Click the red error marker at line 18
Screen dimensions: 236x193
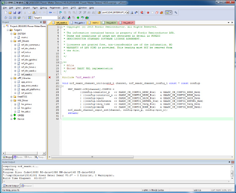[x=50, y=78]
